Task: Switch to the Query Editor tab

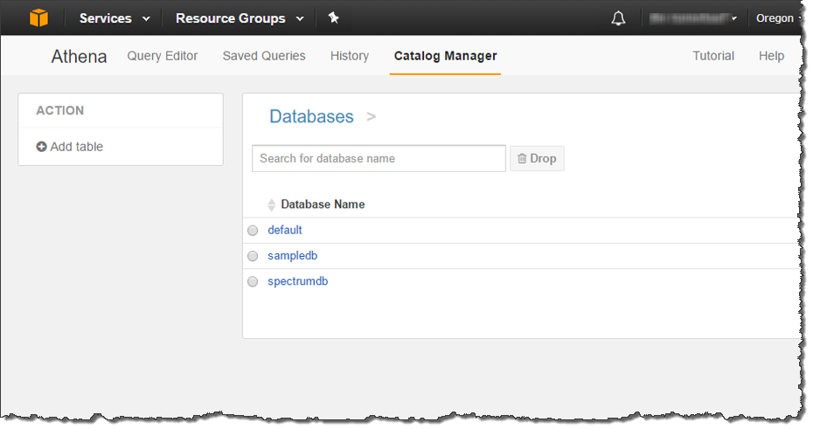Action: [x=163, y=56]
